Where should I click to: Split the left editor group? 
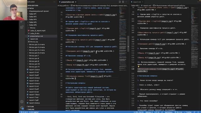(123, 2)
